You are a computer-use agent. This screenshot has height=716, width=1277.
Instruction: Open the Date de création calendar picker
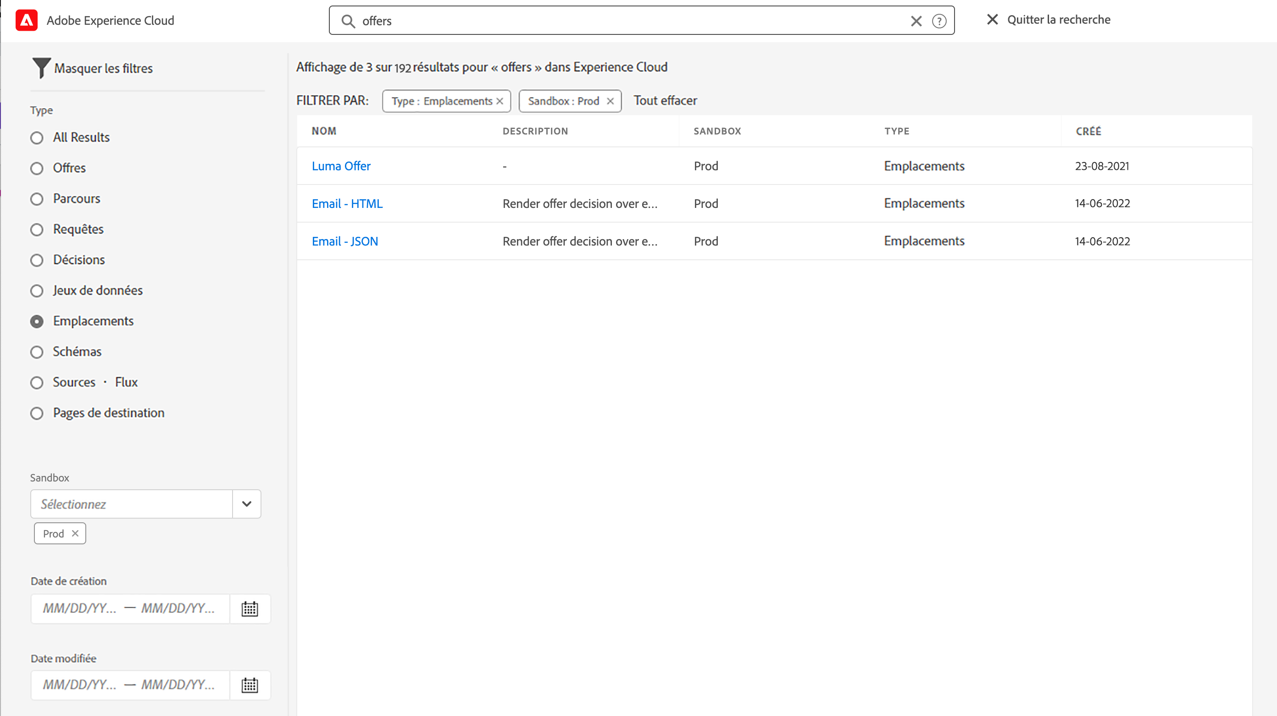(250, 608)
